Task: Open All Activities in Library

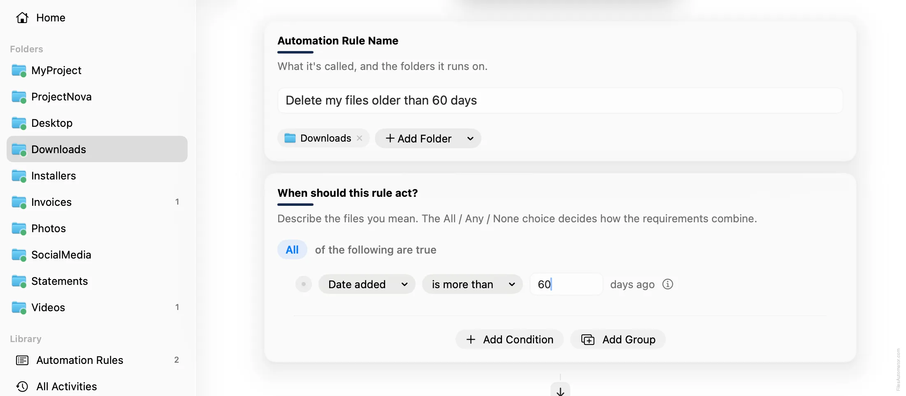Action: tap(97, 387)
